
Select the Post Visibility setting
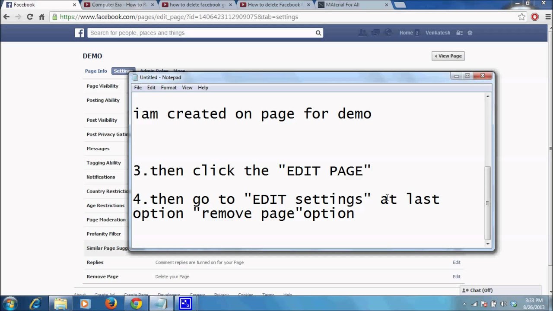(102, 120)
